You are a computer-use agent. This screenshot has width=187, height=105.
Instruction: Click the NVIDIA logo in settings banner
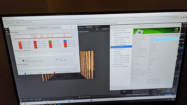click(x=176, y=30)
